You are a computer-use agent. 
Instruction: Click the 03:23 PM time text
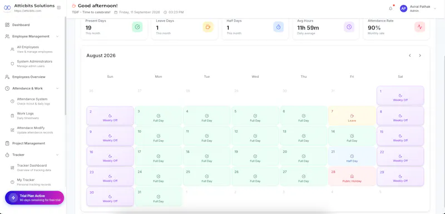tap(176, 12)
